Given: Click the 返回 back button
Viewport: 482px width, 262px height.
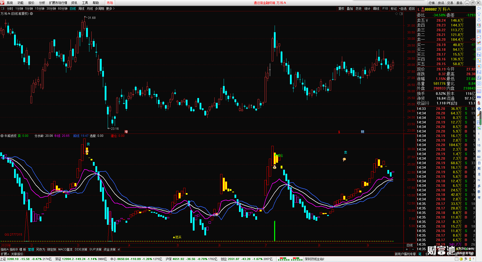Looking at the screenshot, I should 412,9.
